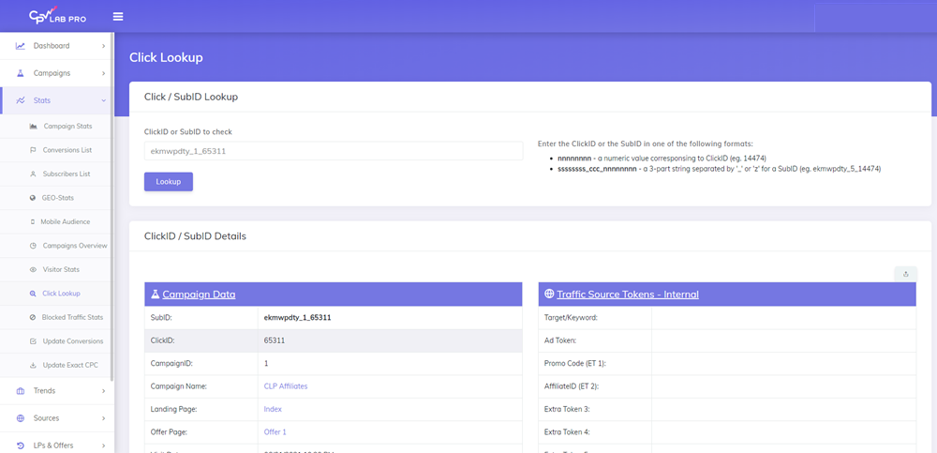Screen dimensions: 937x453
Task: Click the Click Lookup magnifier icon
Action: pos(33,294)
